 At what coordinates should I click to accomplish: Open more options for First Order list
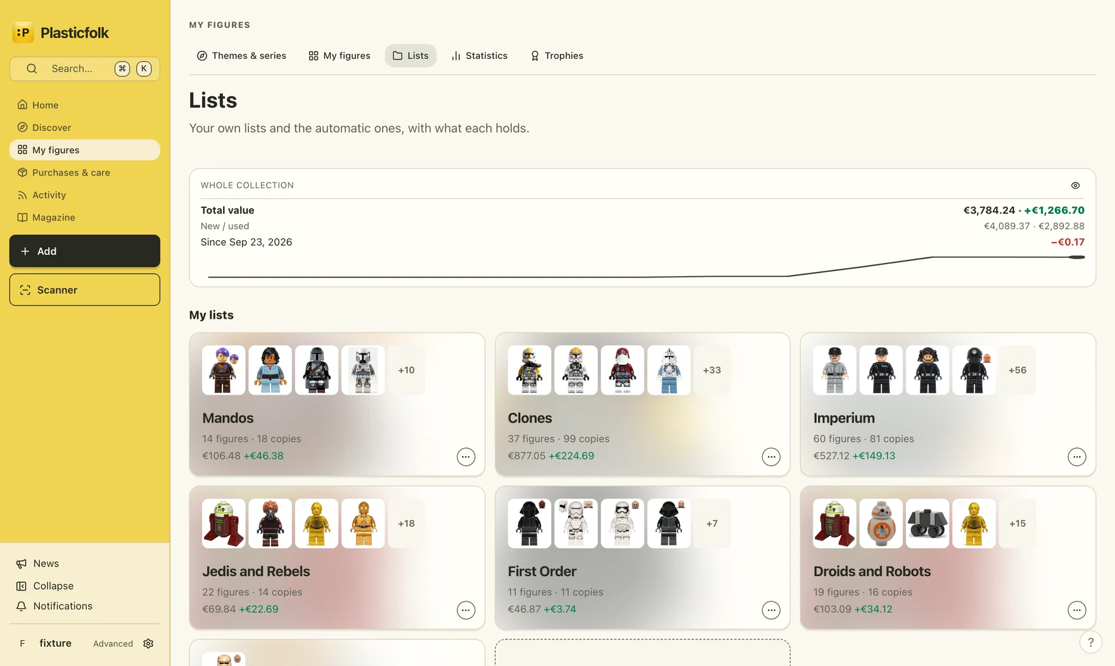coord(771,610)
